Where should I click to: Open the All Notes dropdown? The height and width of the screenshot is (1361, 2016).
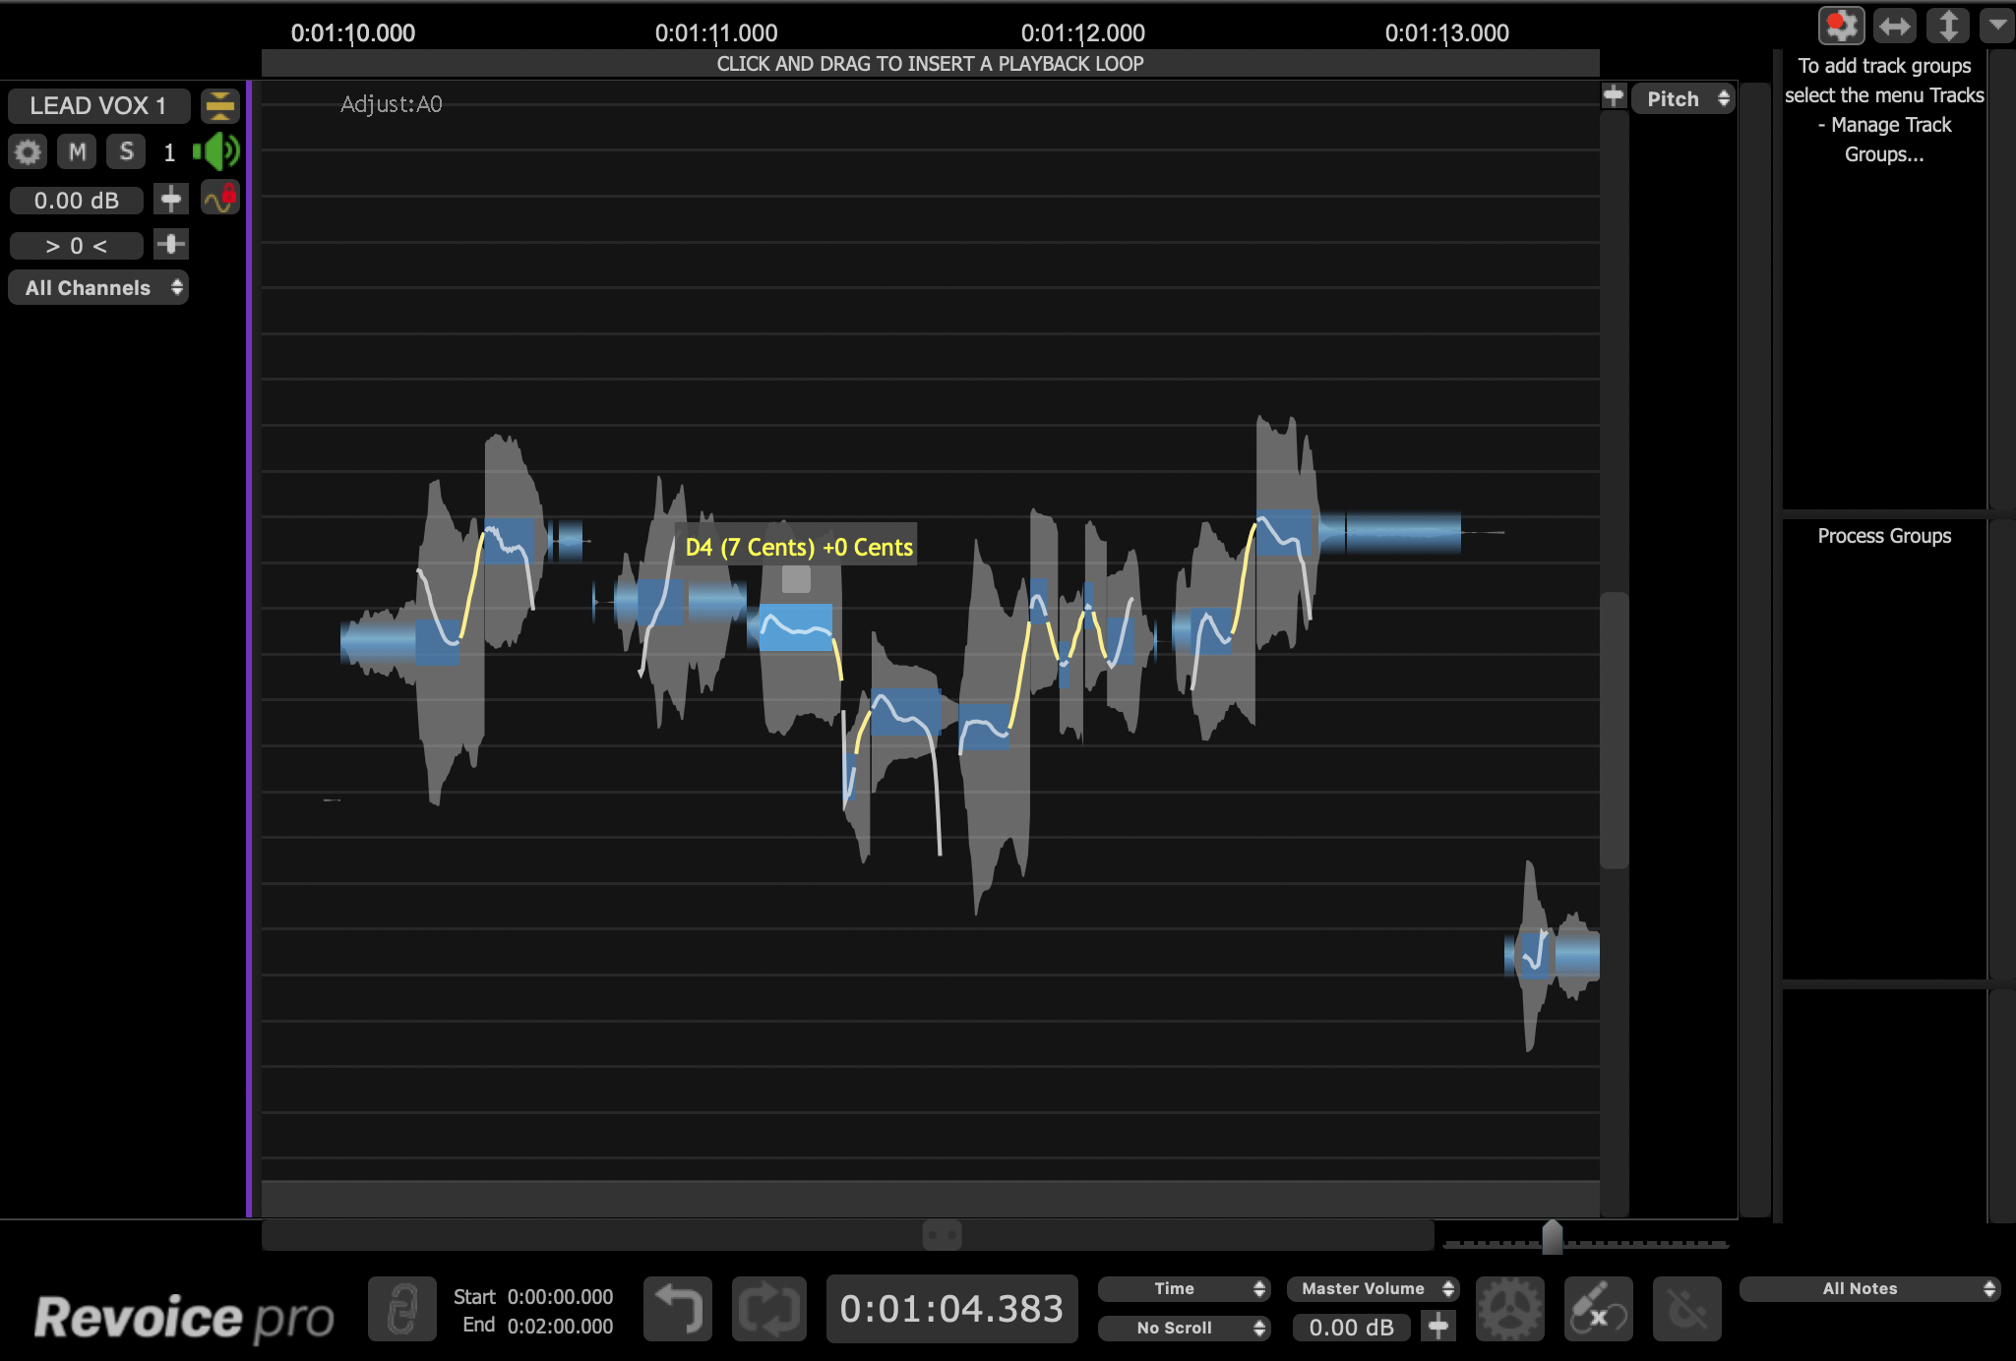(x=1870, y=1288)
